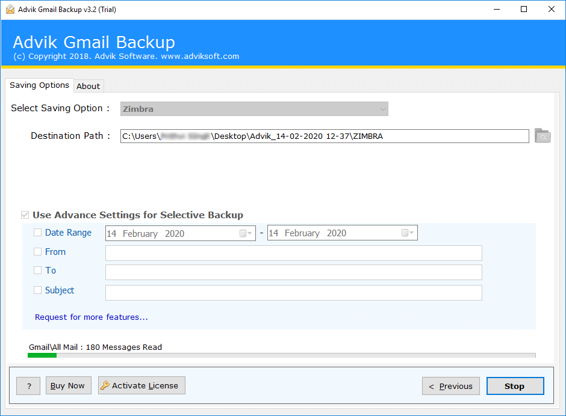
Task: Select the end date field's 2020 year
Action: (x=337, y=233)
